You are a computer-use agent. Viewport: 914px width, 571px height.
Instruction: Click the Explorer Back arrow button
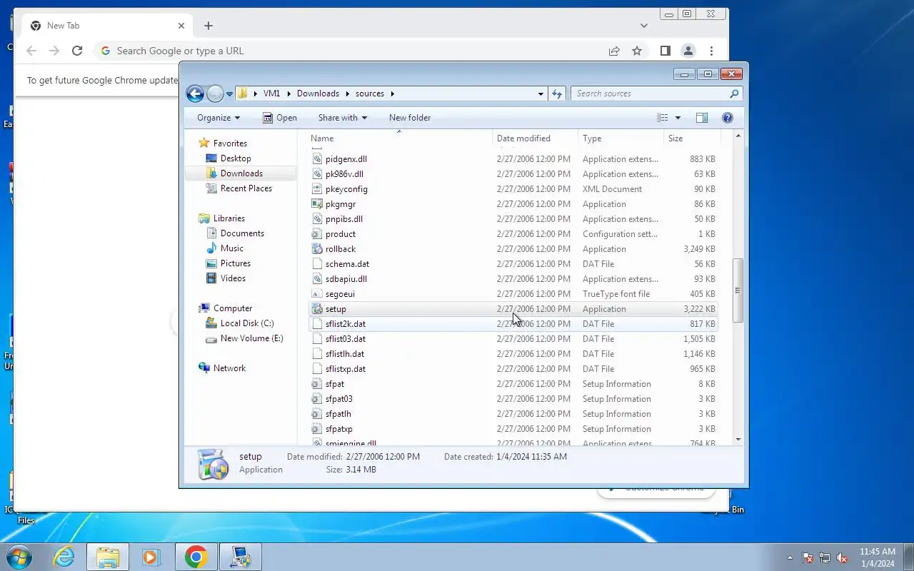(x=195, y=94)
